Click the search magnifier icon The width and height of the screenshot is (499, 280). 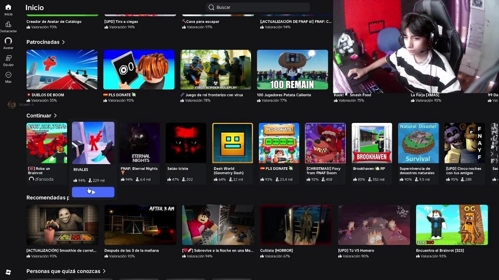(x=211, y=7)
